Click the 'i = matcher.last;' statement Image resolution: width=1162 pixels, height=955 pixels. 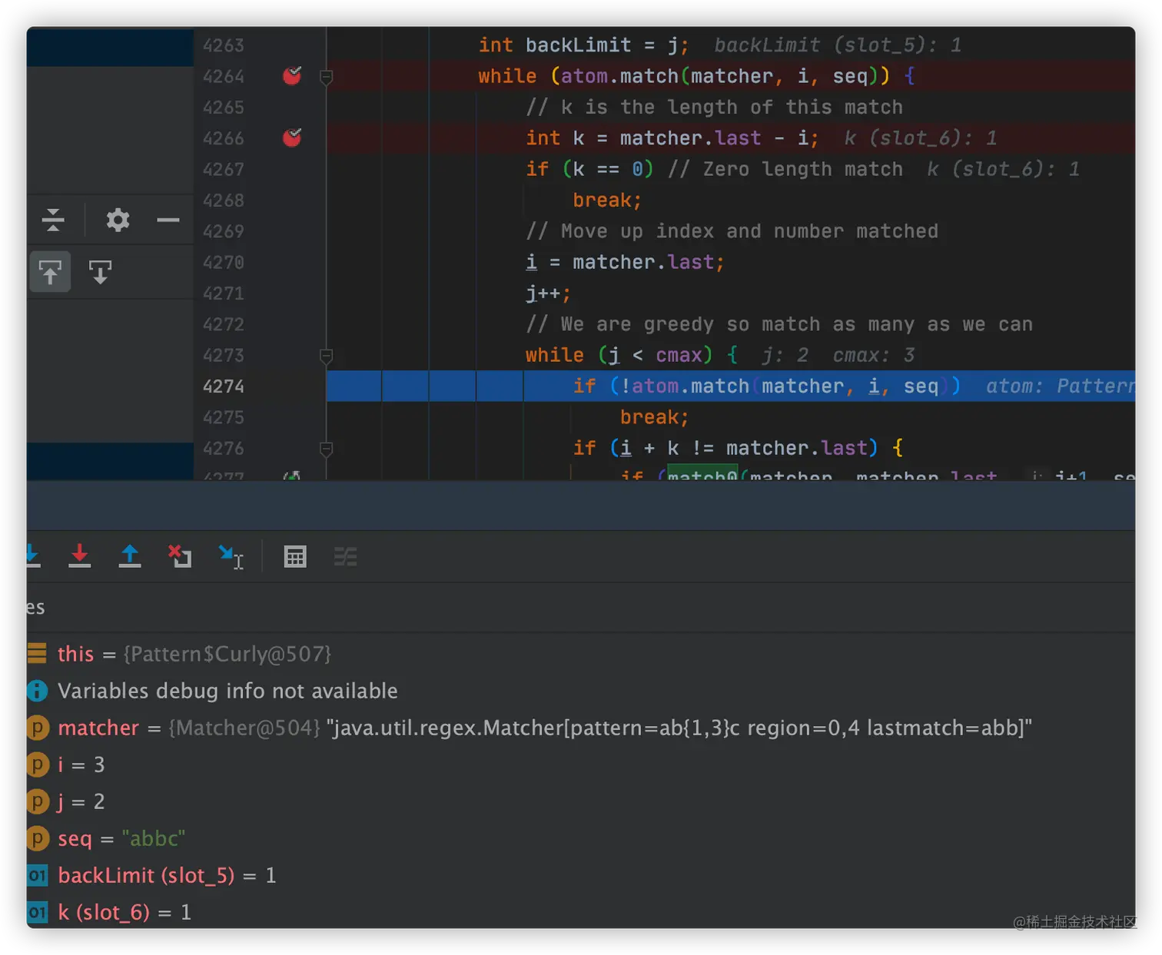point(625,262)
